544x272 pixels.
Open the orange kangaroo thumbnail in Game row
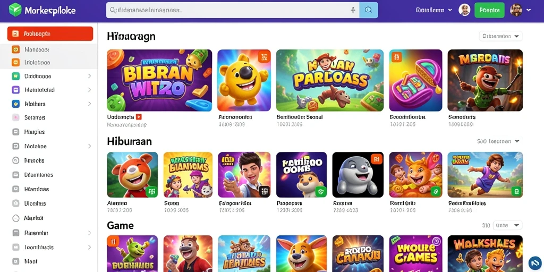point(302,253)
